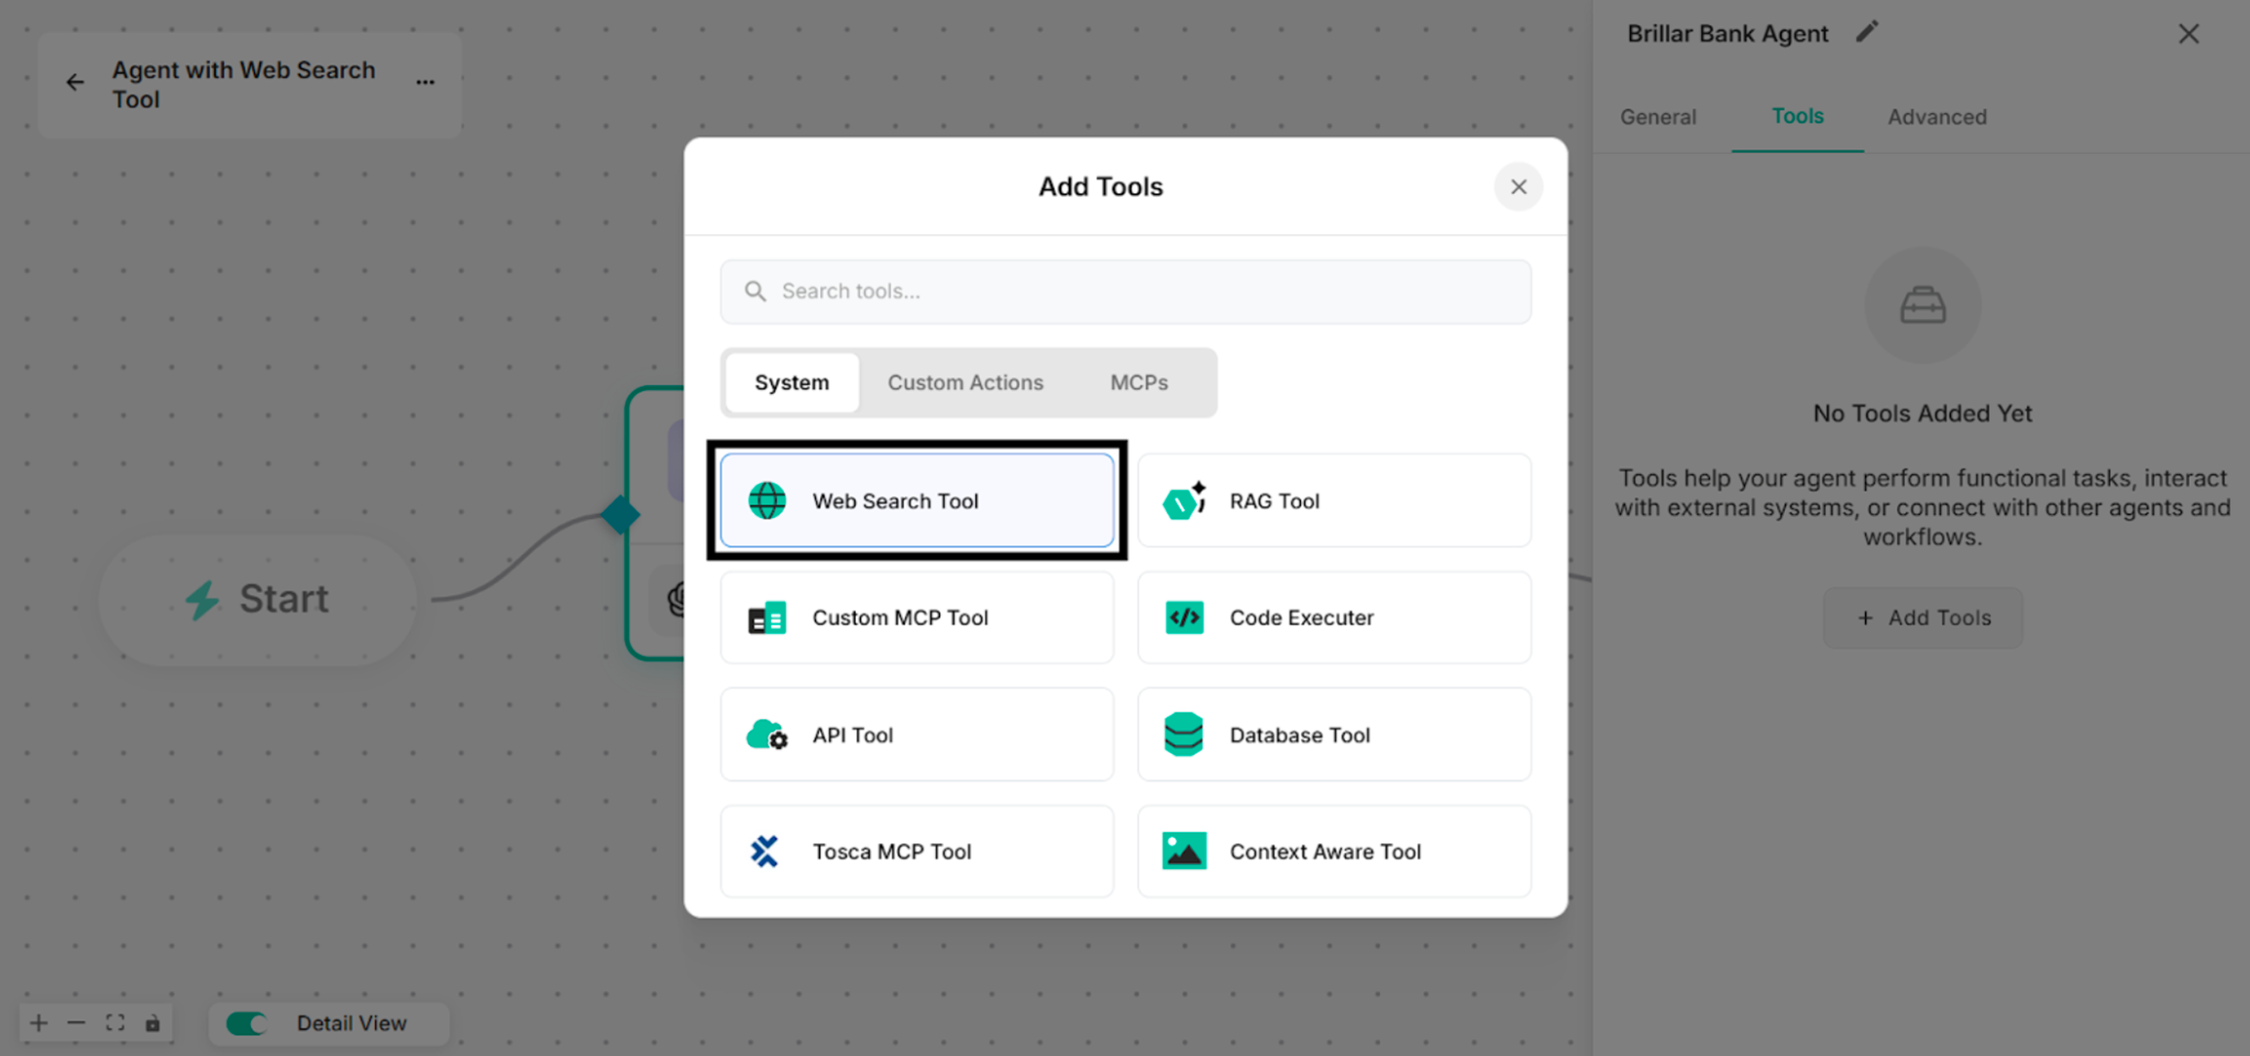This screenshot has width=2250, height=1056.
Task: Lock the canvas view
Action: [x=154, y=1023]
